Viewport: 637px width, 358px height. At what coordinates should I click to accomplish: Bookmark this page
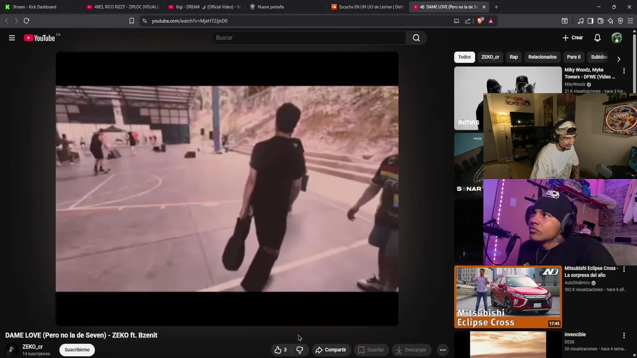(131, 21)
